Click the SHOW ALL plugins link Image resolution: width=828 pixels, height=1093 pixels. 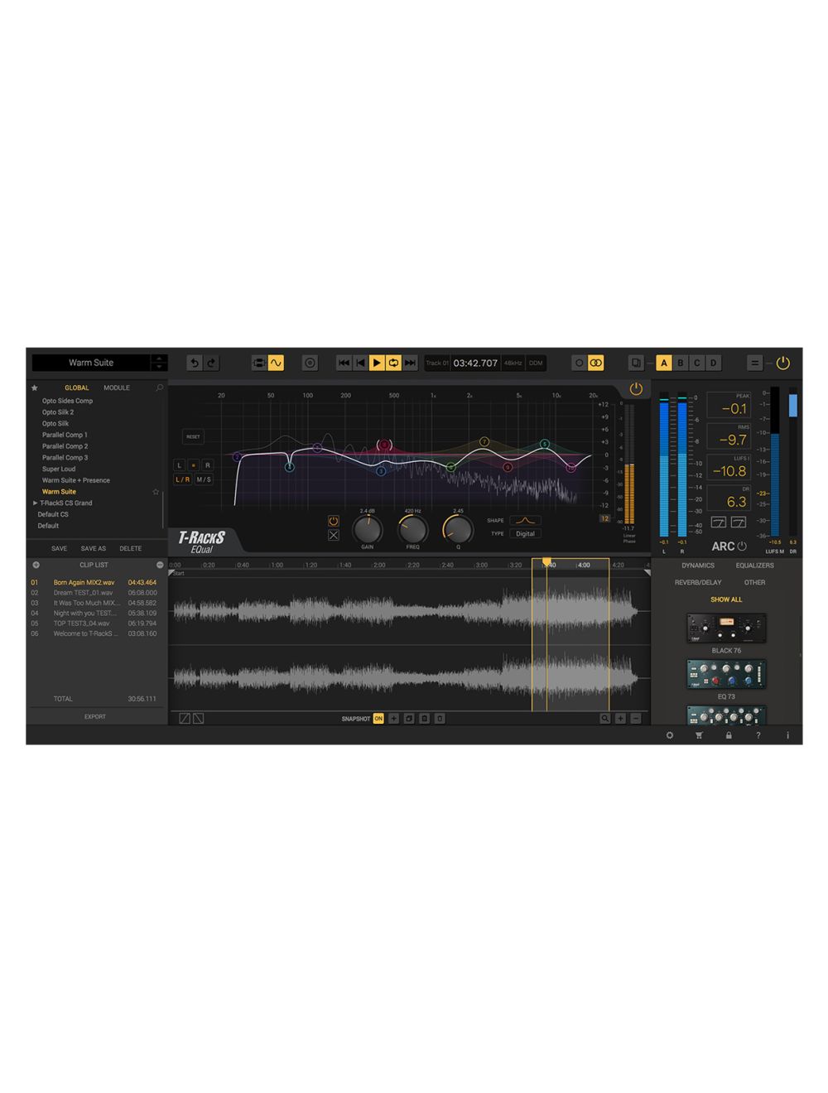[725, 599]
